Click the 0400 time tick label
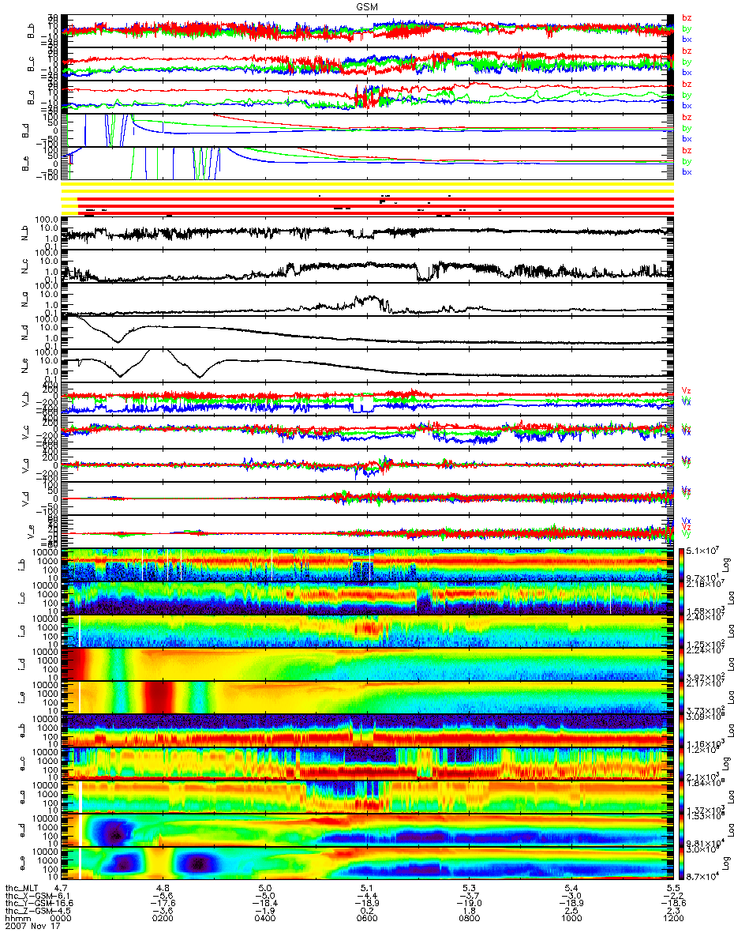The image size is (734, 948). (265, 919)
